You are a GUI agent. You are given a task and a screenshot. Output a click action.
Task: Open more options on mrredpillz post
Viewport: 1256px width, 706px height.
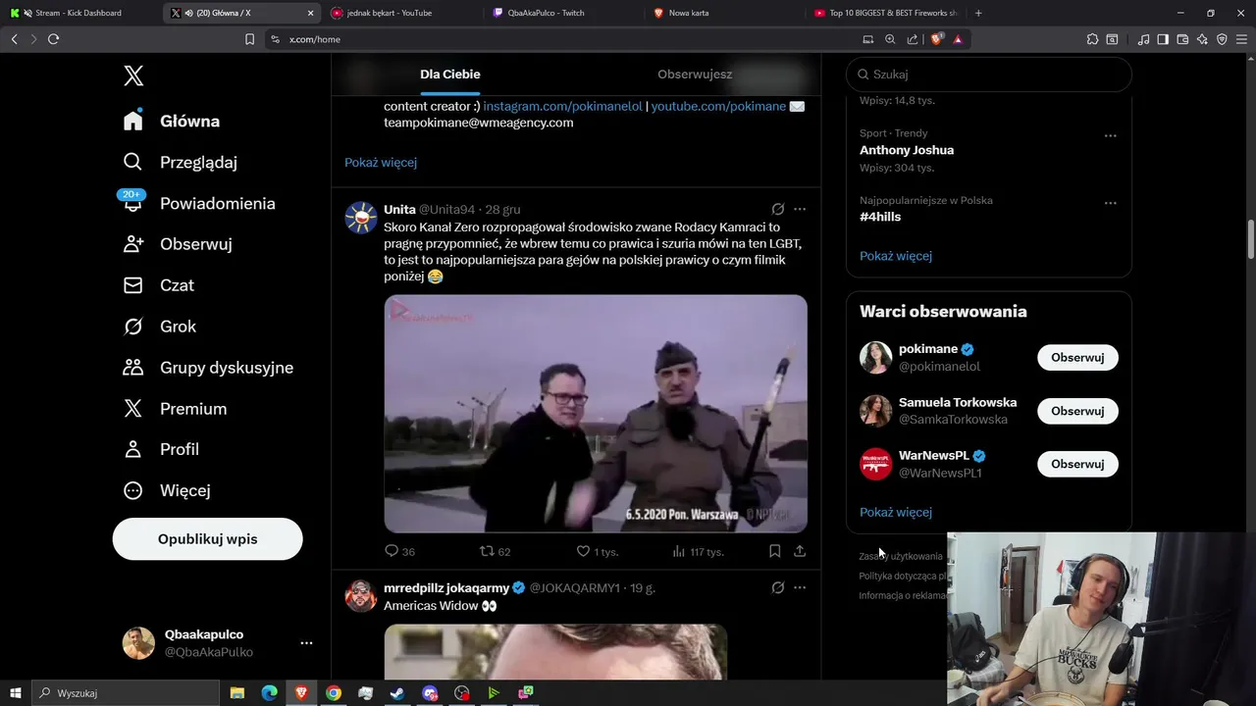coord(800,587)
